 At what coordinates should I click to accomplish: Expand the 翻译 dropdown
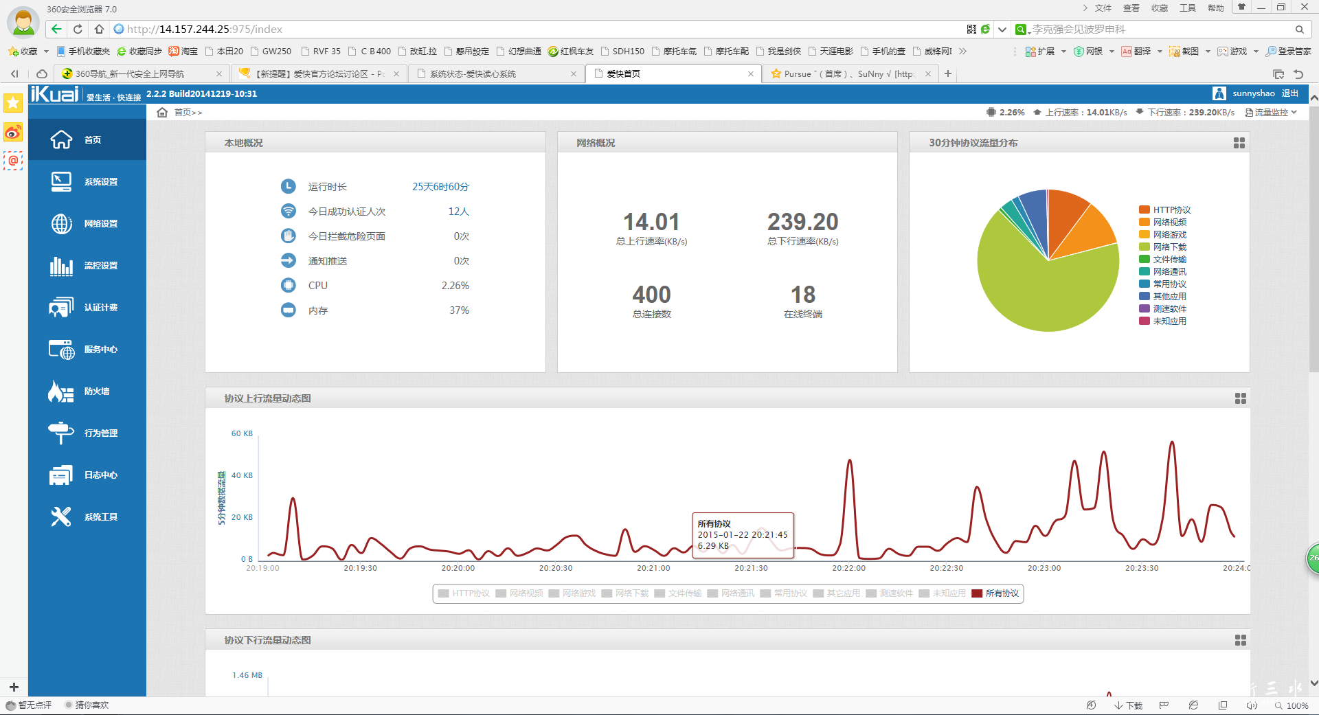click(x=1160, y=52)
